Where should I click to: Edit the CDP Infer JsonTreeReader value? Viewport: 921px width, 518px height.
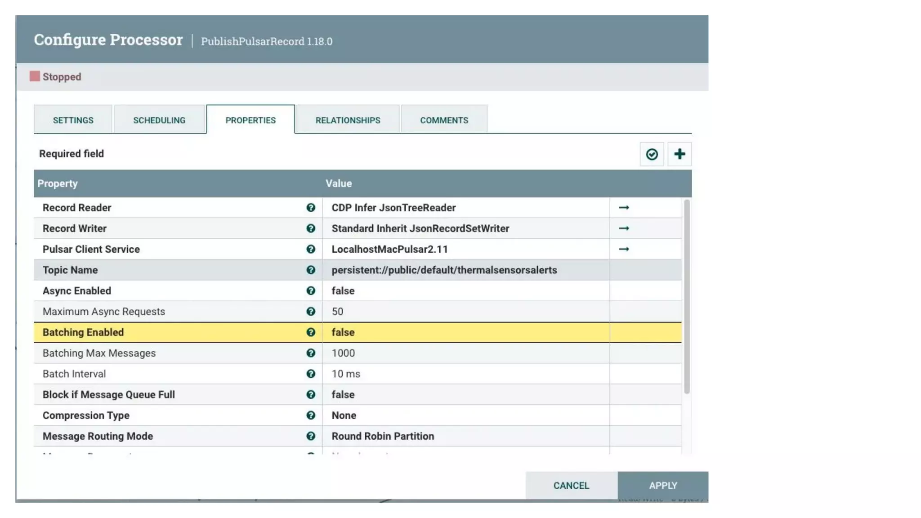[x=466, y=208]
